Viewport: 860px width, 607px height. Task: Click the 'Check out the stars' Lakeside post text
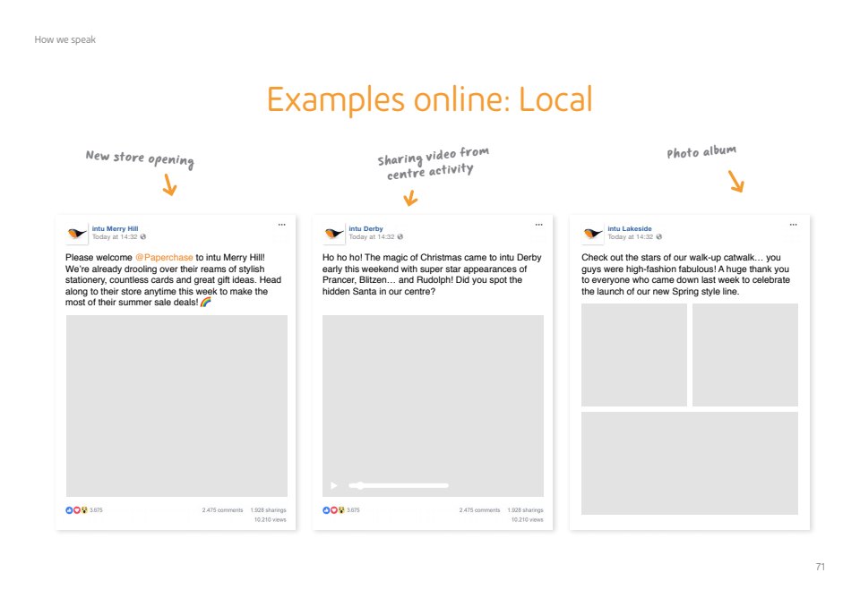(685, 274)
